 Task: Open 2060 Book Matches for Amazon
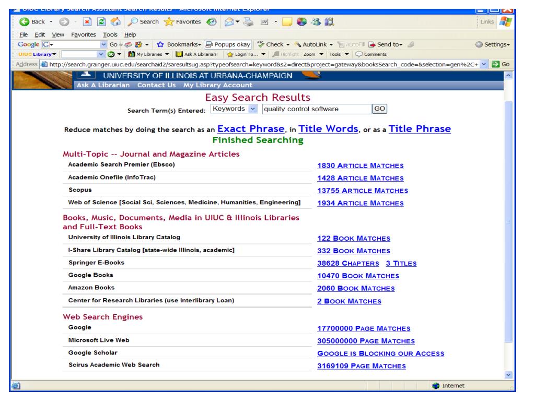click(356, 288)
